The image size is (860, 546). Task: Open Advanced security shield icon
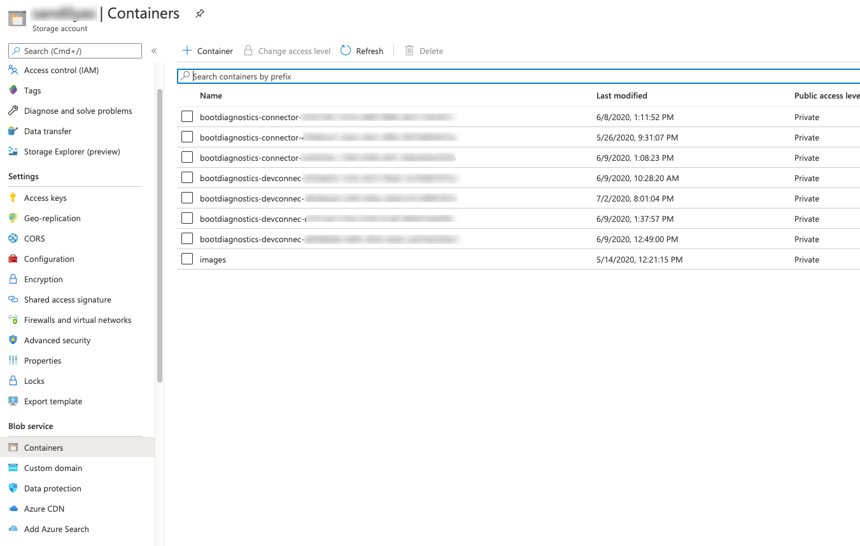coord(13,340)
